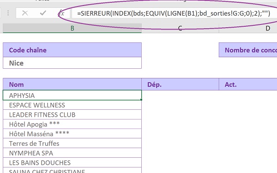
Task: Click the Code chaîne header cell
Action: click(x=72, y=50)
